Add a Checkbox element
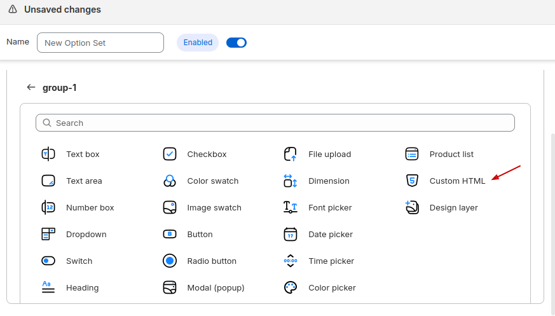 pyautogui.click(x=207, y=154)
